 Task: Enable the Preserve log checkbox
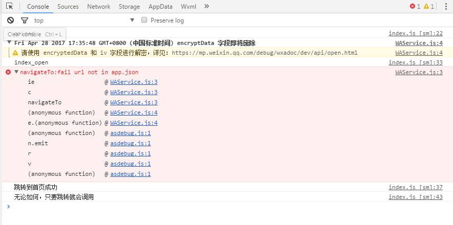tap(145, 20)
